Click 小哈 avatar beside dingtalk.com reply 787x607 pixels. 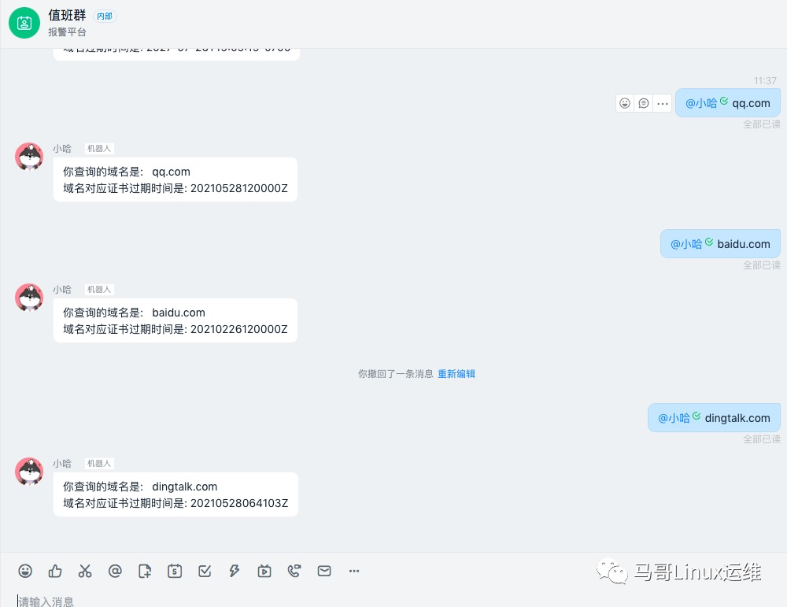(29, 472)
